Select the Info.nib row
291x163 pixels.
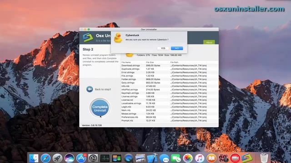pos(170,86)
